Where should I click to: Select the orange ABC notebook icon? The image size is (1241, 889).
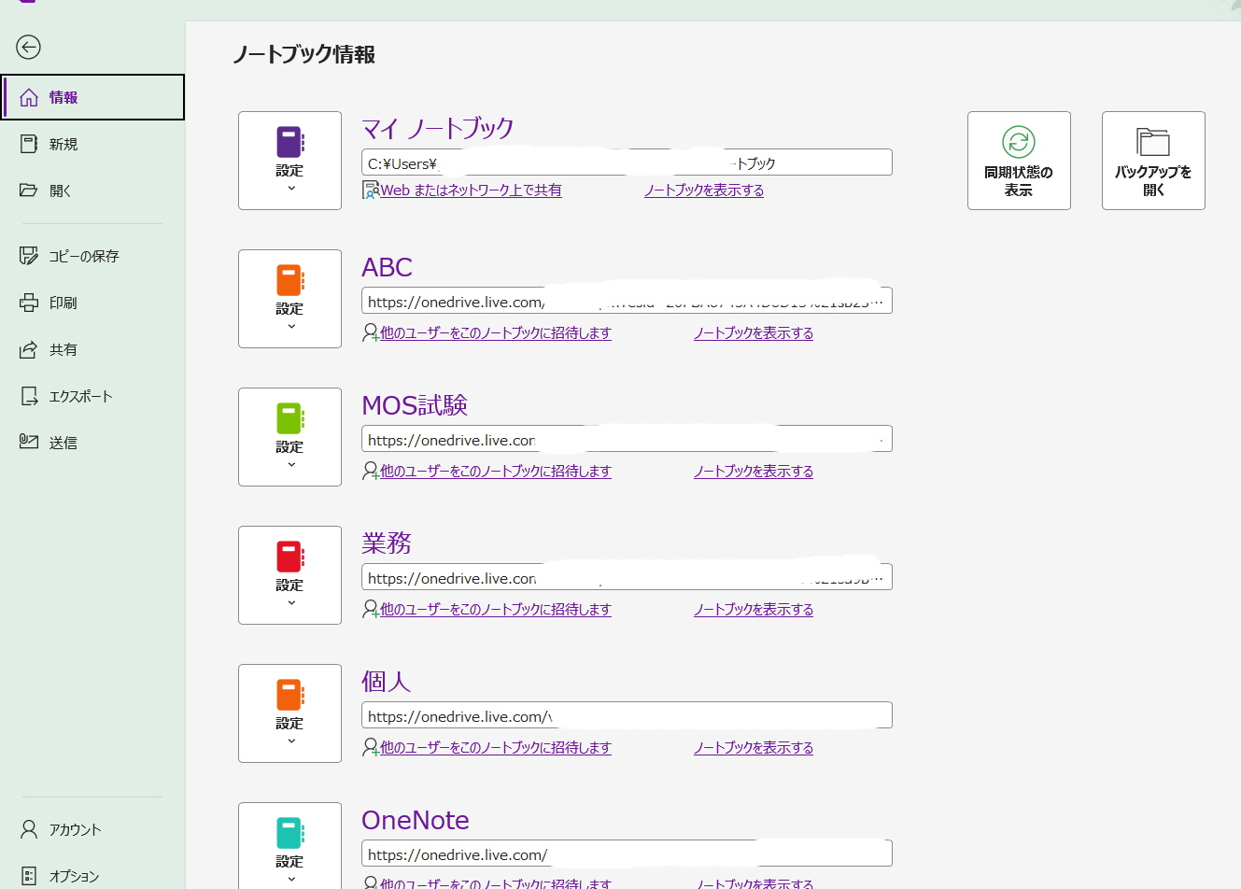click(x=289, y=276)
